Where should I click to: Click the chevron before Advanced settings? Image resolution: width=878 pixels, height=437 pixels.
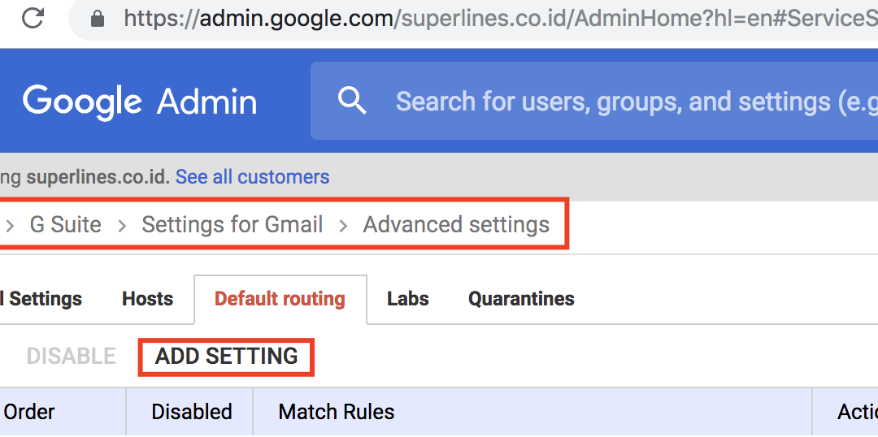click(343, 226)
